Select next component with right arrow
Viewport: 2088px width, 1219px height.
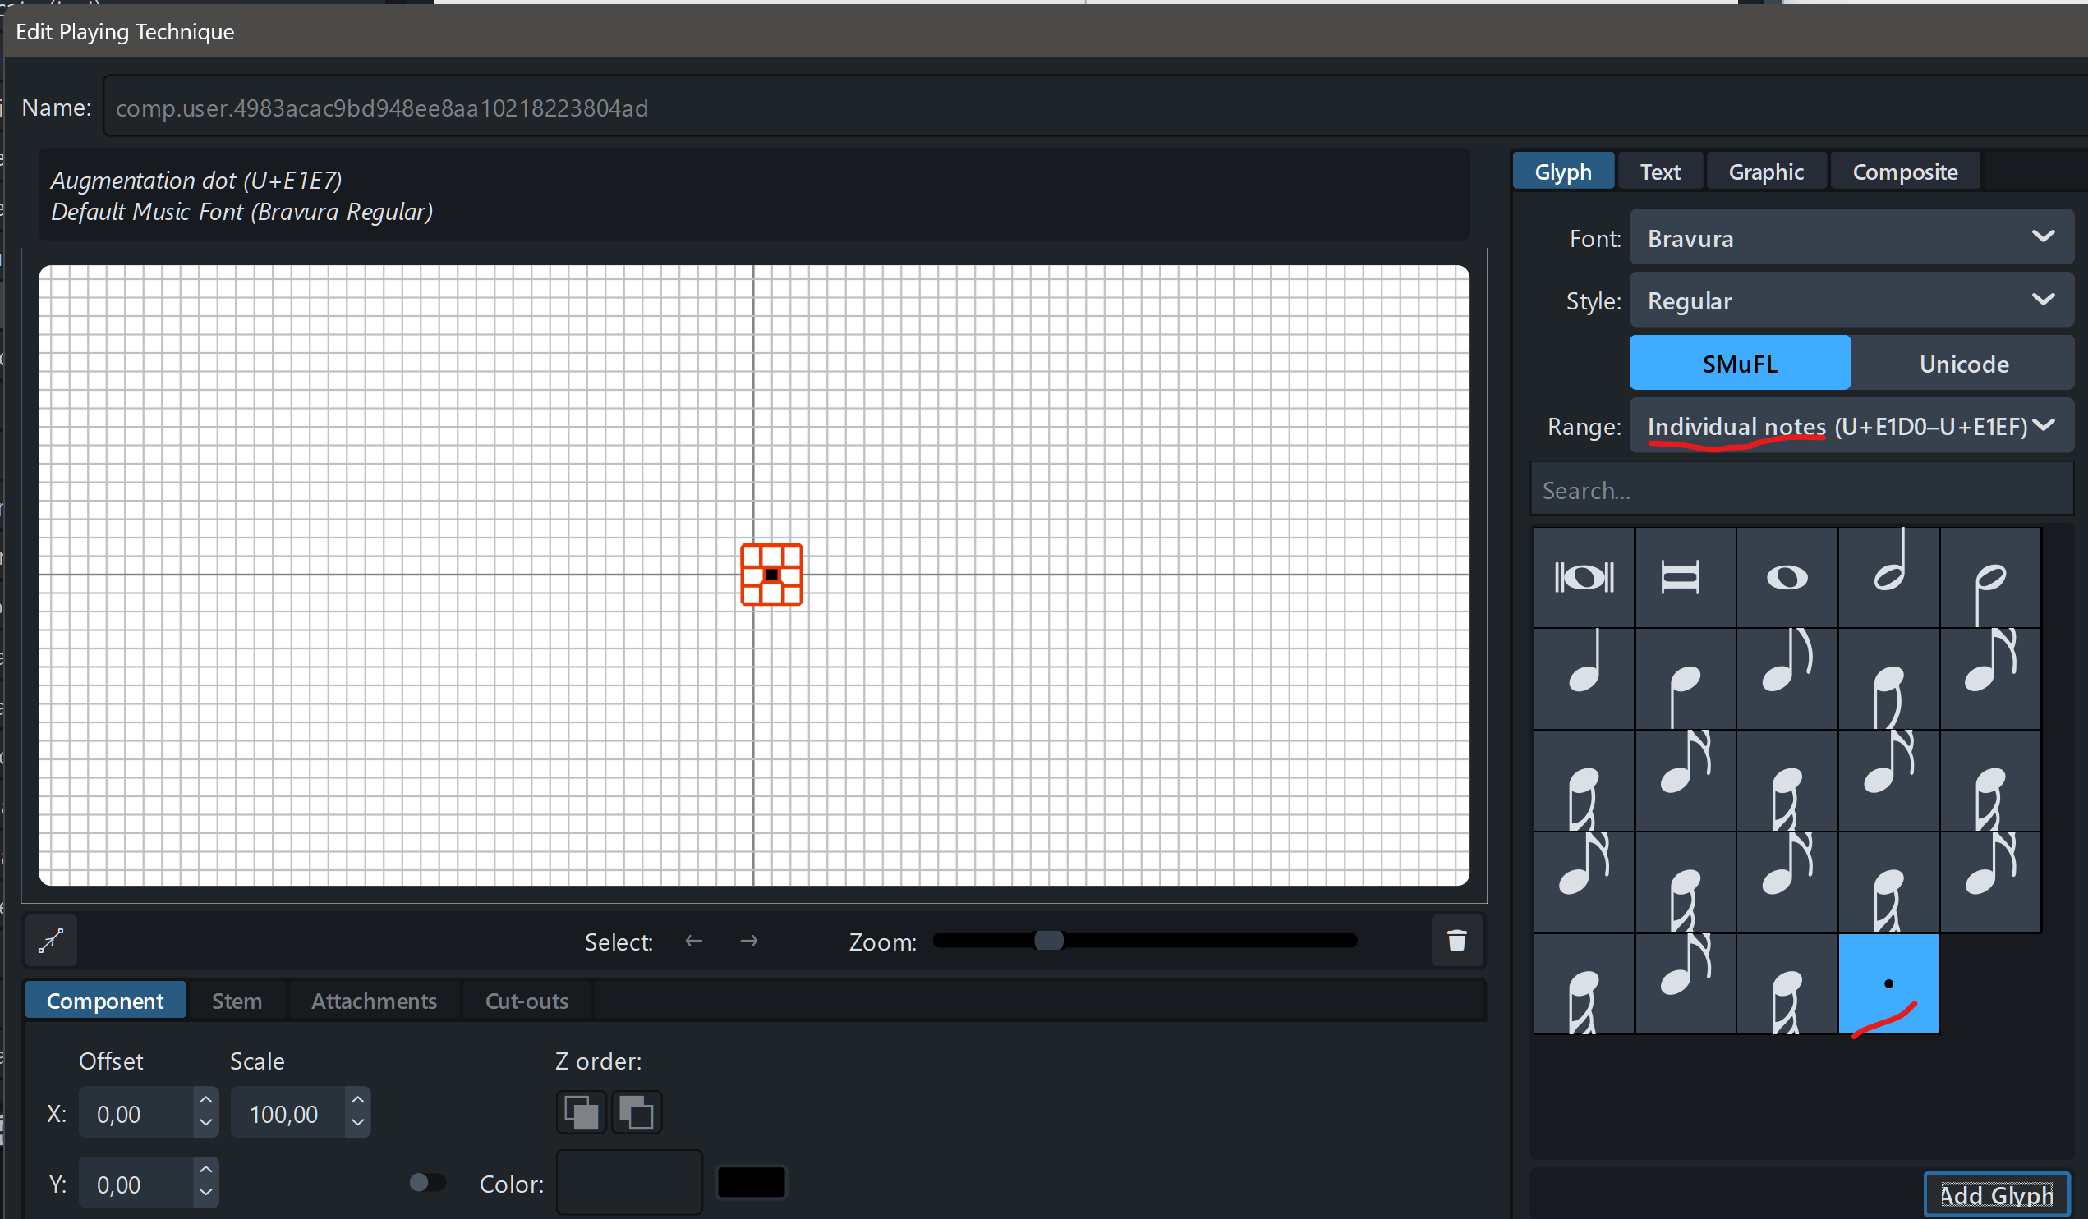tap(748, 941)
